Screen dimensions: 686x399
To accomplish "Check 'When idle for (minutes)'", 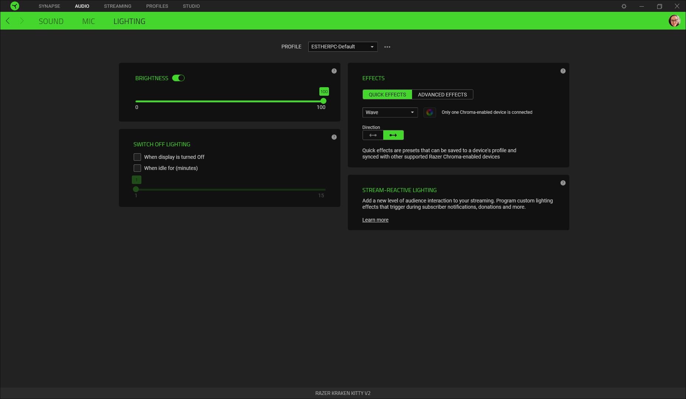I will coord(137,168).
